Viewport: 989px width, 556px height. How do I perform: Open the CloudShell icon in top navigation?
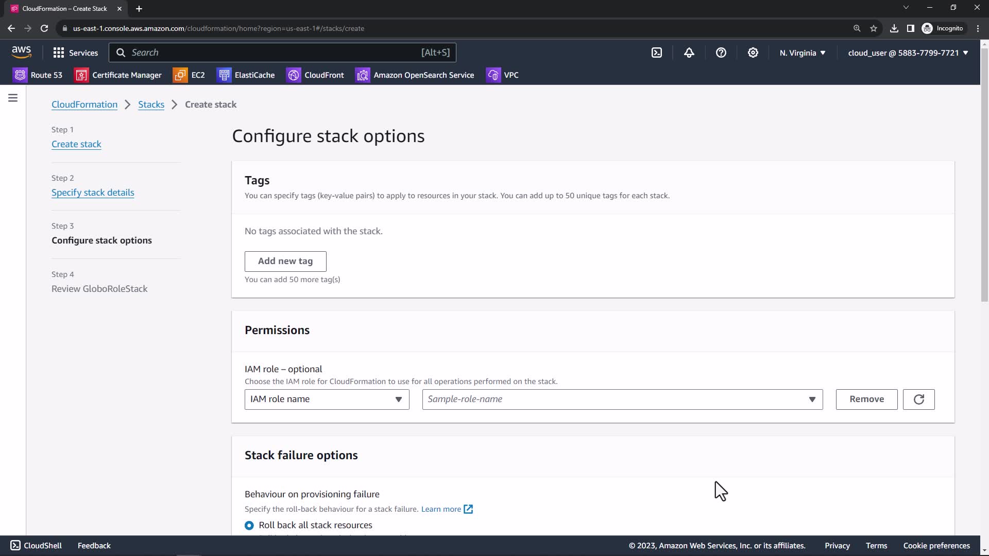pos(657,53)
